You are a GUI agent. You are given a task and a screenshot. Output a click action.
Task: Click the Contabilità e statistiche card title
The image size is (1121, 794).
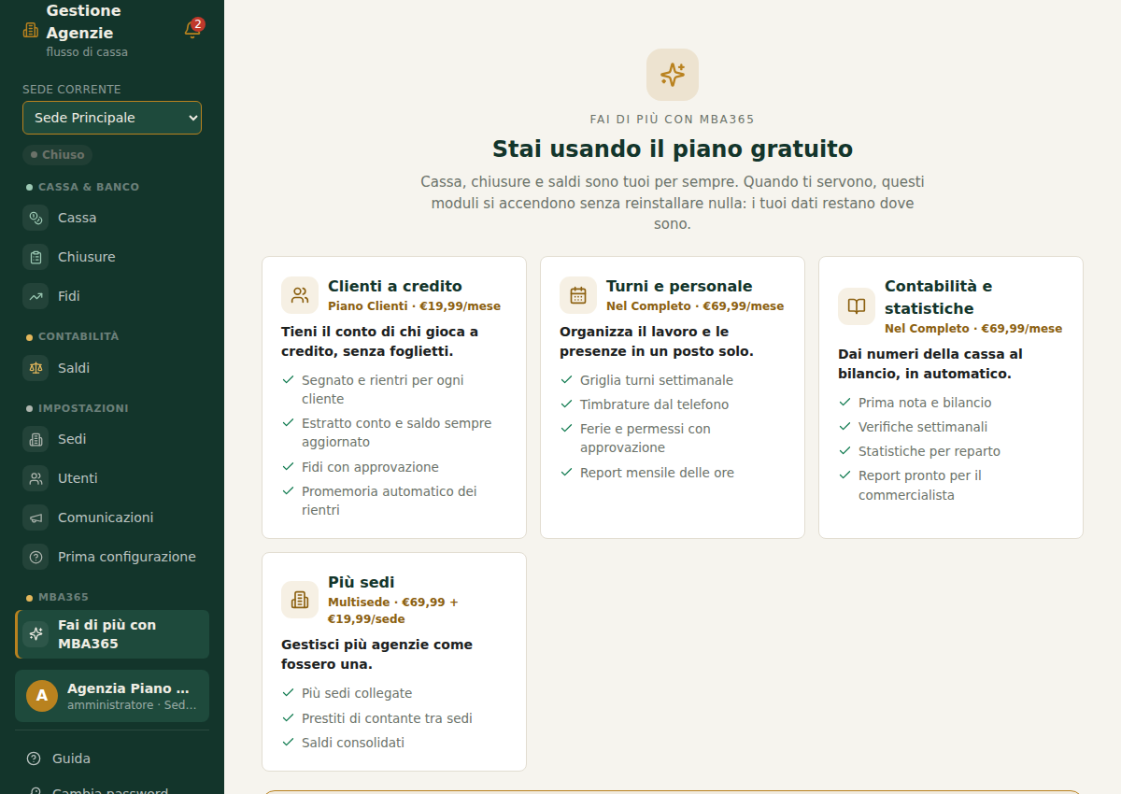939,297
